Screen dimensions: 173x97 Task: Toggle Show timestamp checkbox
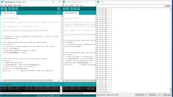pos(107,95)
